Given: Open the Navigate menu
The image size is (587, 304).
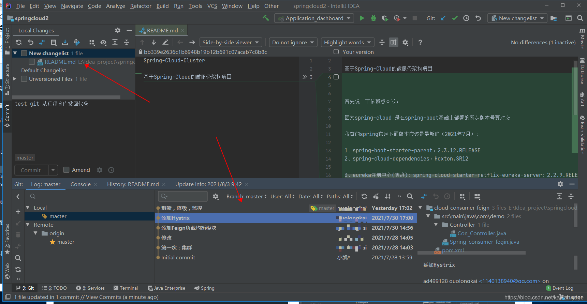Looking at the screenshot, I should [x=72, y=6].
